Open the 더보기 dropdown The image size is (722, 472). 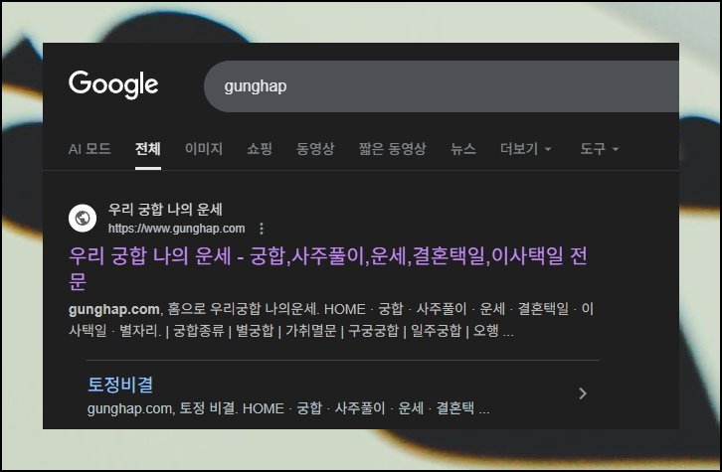click(x=525, y=149)
